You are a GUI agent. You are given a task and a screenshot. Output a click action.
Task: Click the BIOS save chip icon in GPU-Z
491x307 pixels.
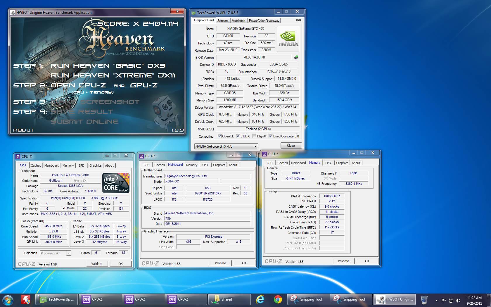pos(296,57)
